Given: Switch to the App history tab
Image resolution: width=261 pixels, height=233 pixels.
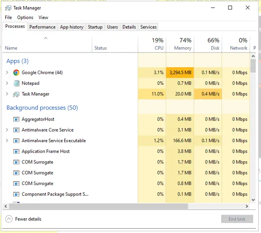Looking at the screenshot, I should (x=72, y=27).
